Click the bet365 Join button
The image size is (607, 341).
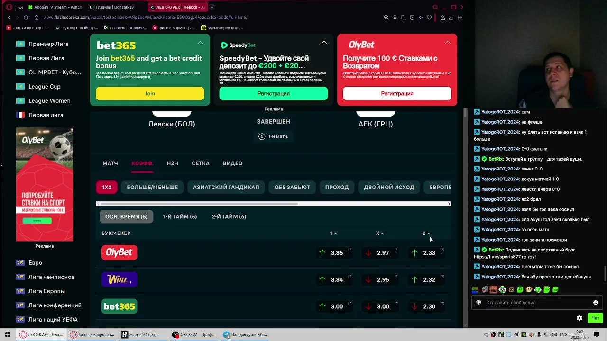150,93
